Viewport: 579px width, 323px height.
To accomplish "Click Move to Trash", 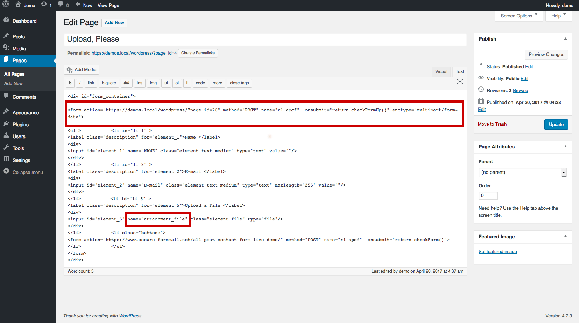I will [492, 124].
